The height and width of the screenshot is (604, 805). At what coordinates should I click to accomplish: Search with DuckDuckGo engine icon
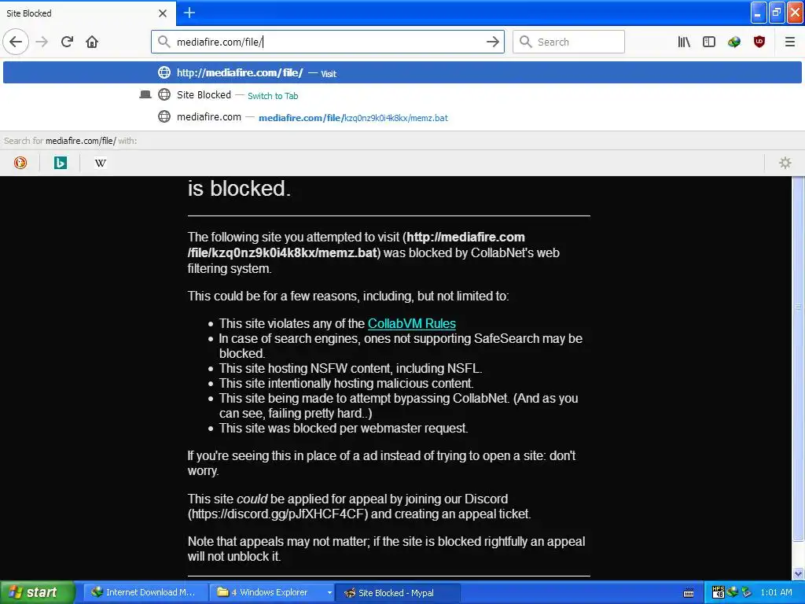[x=20, y=163]
